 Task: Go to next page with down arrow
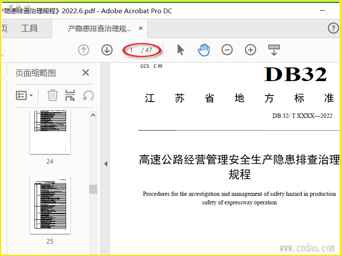coord(107,50)
